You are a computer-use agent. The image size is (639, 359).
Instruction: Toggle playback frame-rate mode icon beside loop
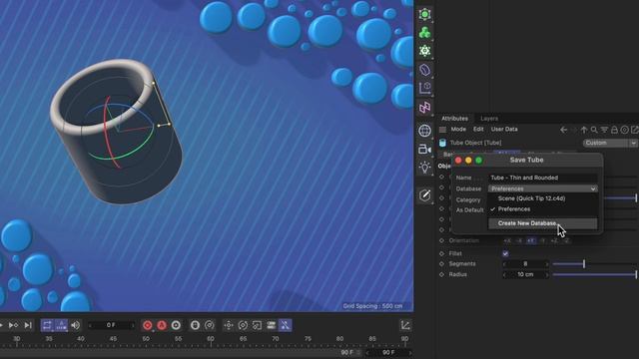coord(61,325)
